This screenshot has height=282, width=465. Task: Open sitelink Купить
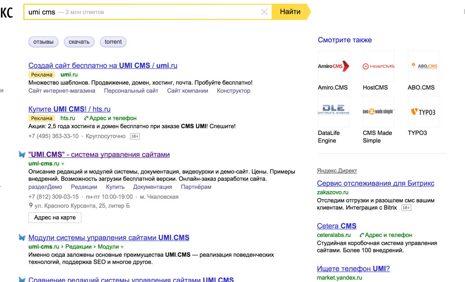click(115, 187)
